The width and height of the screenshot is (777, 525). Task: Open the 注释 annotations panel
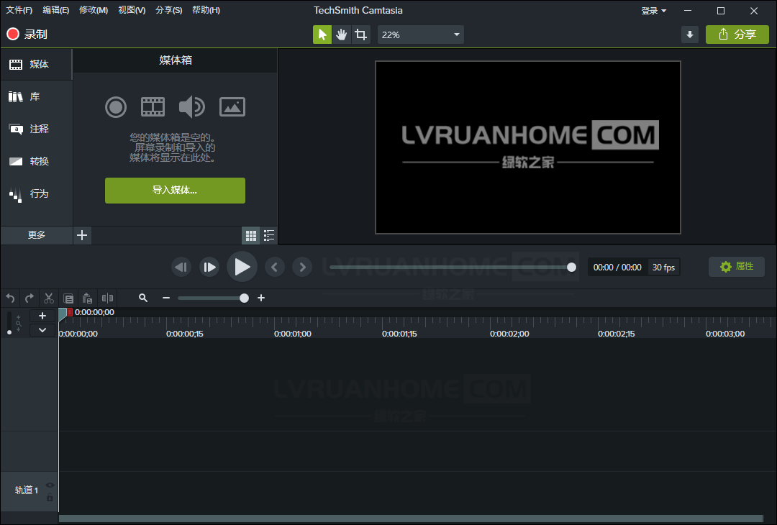36,129
